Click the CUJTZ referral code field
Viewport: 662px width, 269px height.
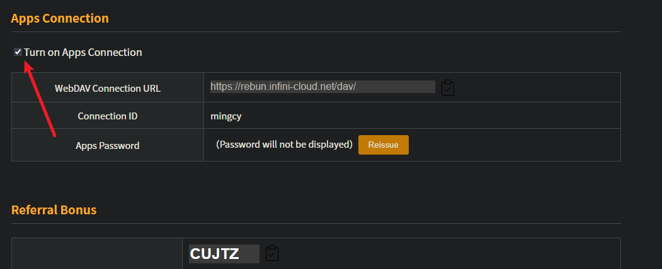tap(224, 254)
